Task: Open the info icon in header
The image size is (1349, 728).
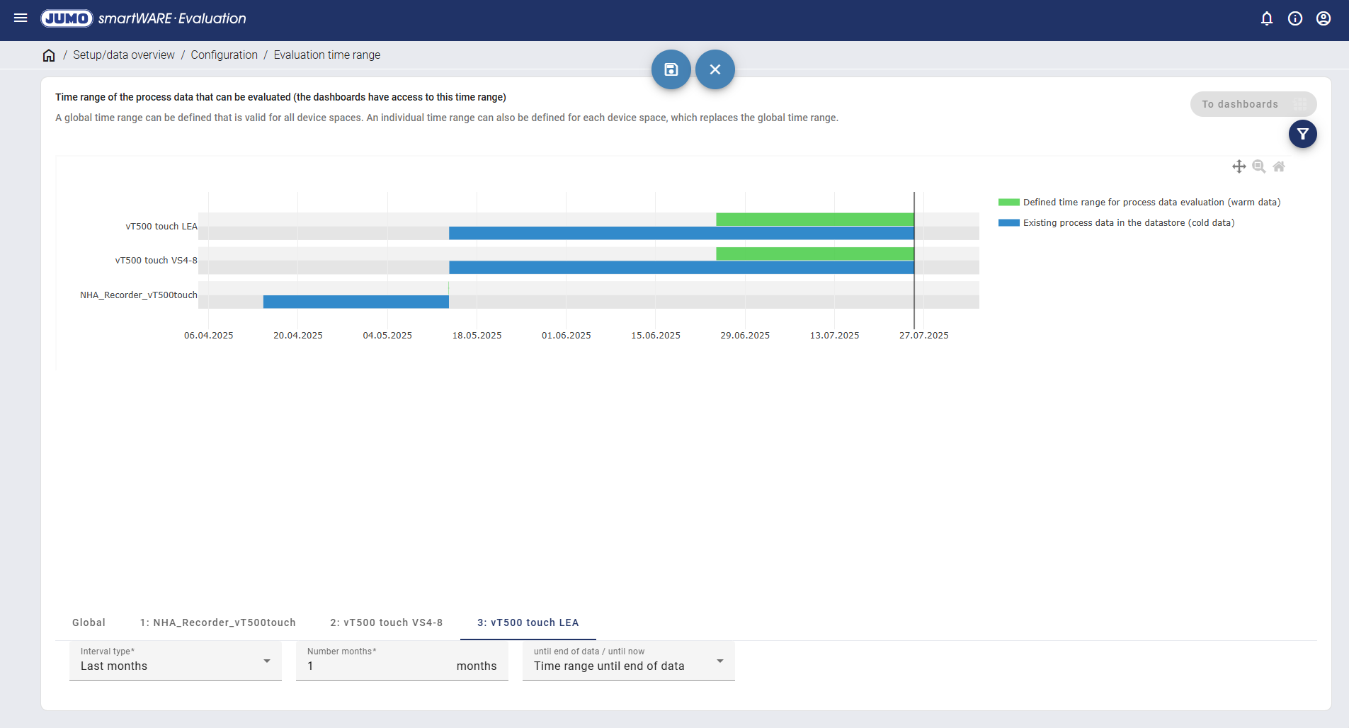Action: pos(1295,18)
